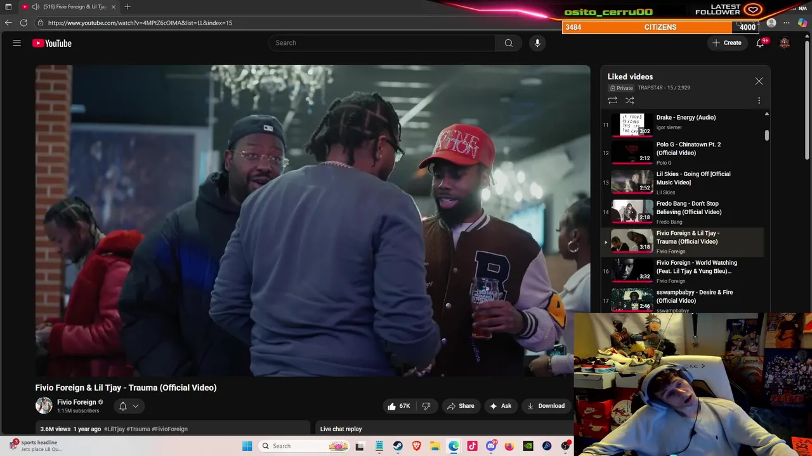Viewport: 812px width, 456px height.
Task: Select the current Trauma playlist entry
Action: tap(683, 242)
